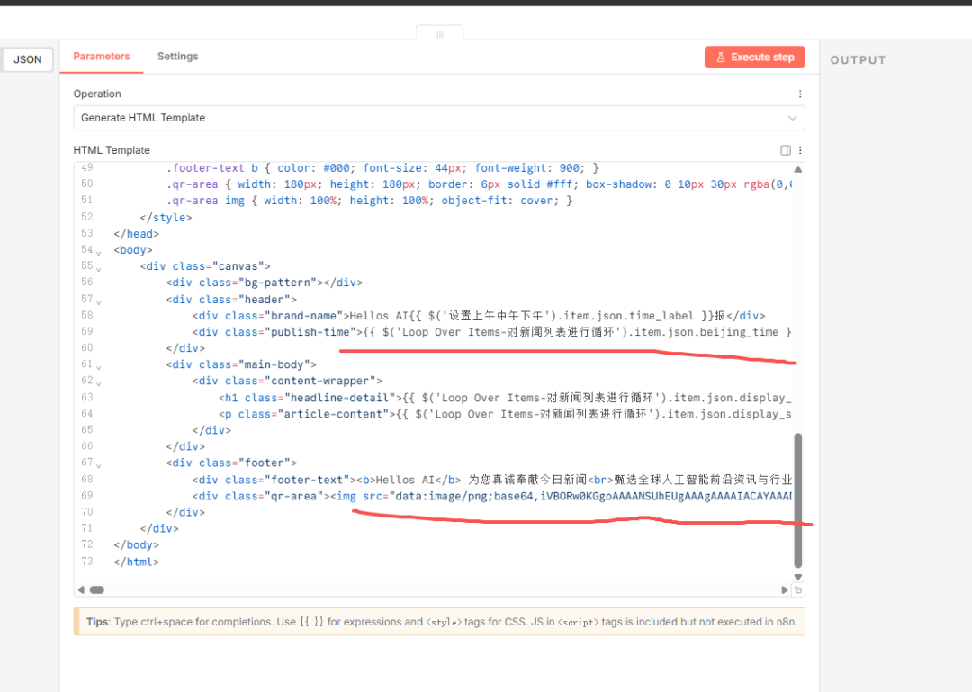Click the horizontal scroll-left arrow
The width and height of the screenshot is (972, 692).
81,589
